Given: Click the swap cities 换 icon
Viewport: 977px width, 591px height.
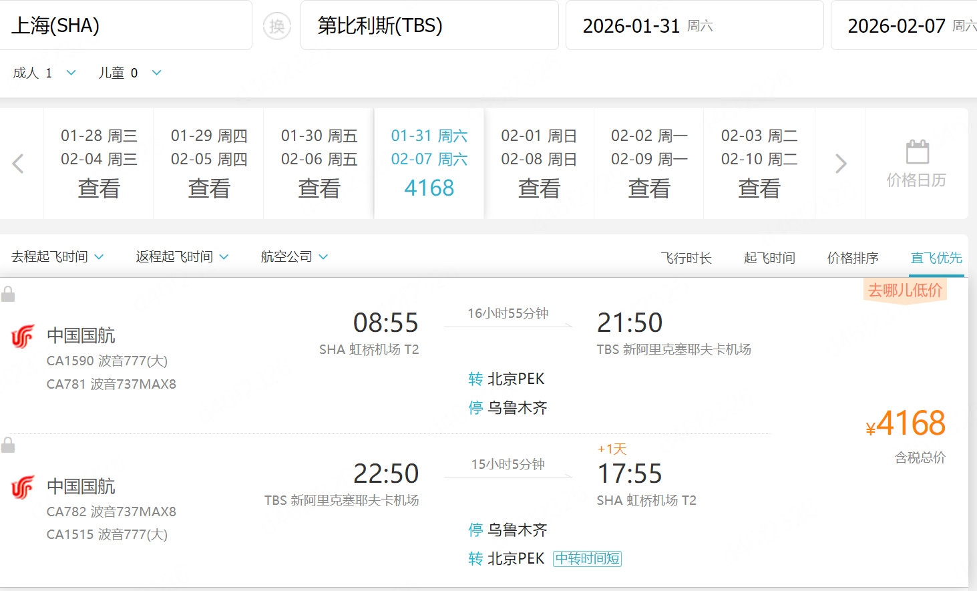Looking at the screenshot, I should (x=276, y=26).
